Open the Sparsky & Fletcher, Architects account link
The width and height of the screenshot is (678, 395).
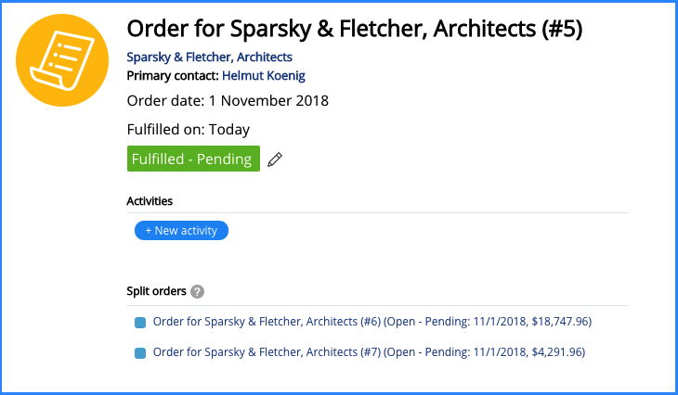pyautogui.click(x=209, y=57)
